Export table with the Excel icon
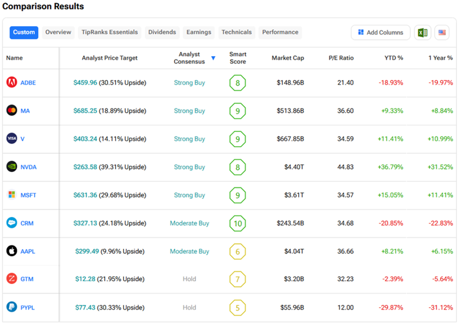Viewport: 459px width, 324px height. click(x=423, y=32)
